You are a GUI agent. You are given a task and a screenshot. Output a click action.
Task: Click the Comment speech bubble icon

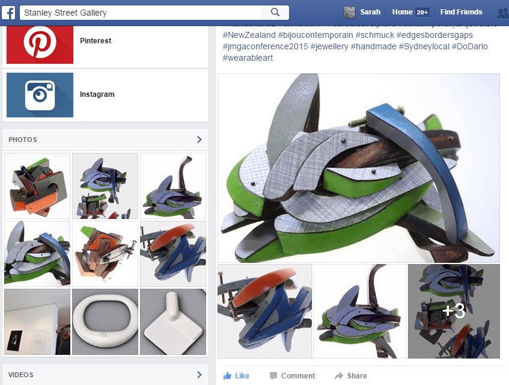pyautogui.click(x=274, y=375)
